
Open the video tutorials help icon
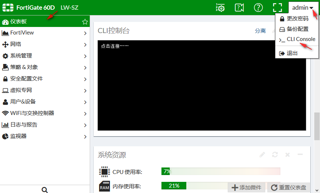click(239, 8)
